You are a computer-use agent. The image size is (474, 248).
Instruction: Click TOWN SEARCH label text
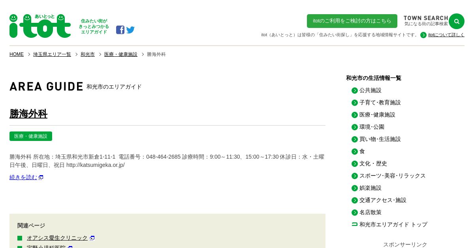coord(426,18)
